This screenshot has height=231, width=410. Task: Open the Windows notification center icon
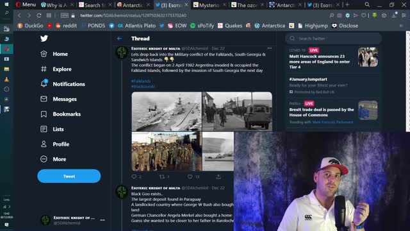6,225
